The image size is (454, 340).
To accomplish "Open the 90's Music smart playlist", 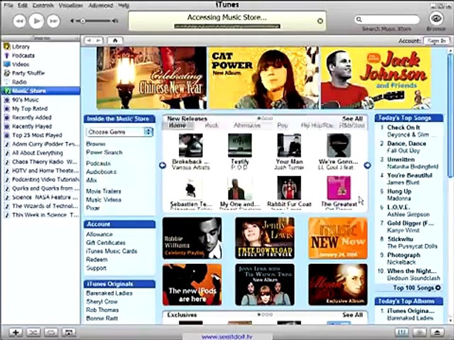I will click(40, 100).
